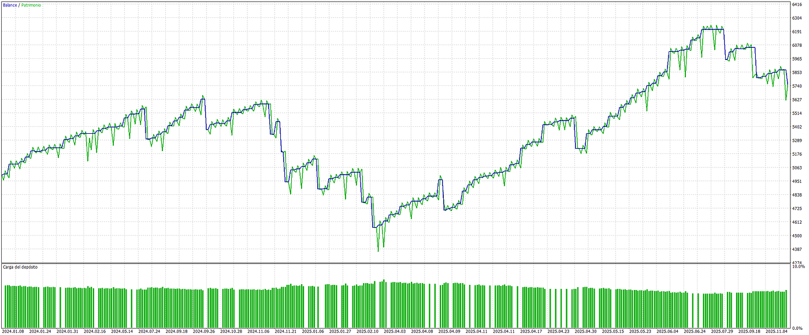Click the 5627 axis value
Image resolution: width=809 pixels, height=335 pixels.
(797, 100)
